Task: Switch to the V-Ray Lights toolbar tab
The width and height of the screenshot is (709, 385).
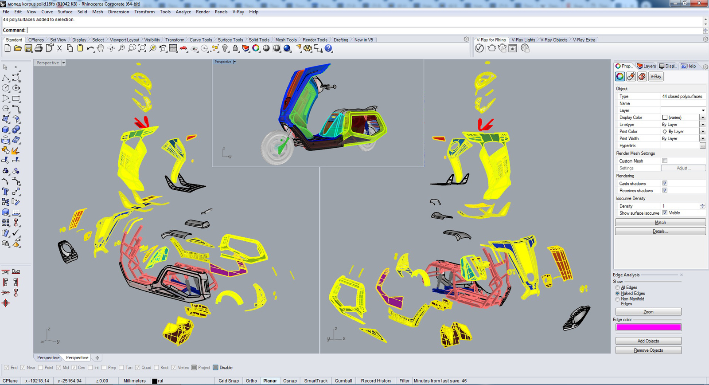Action: pos(523,40)
